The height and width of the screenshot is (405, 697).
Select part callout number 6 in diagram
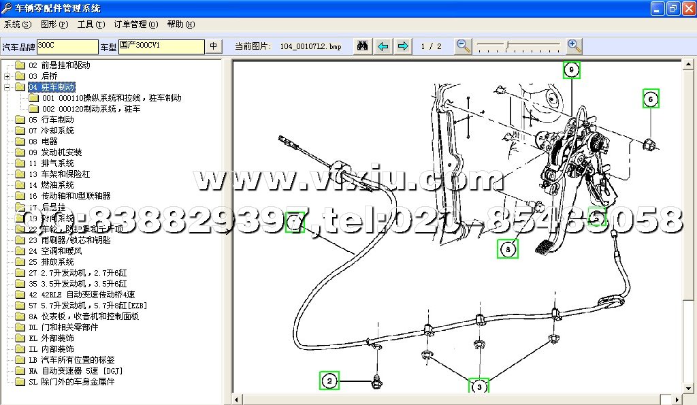(651, 99)
